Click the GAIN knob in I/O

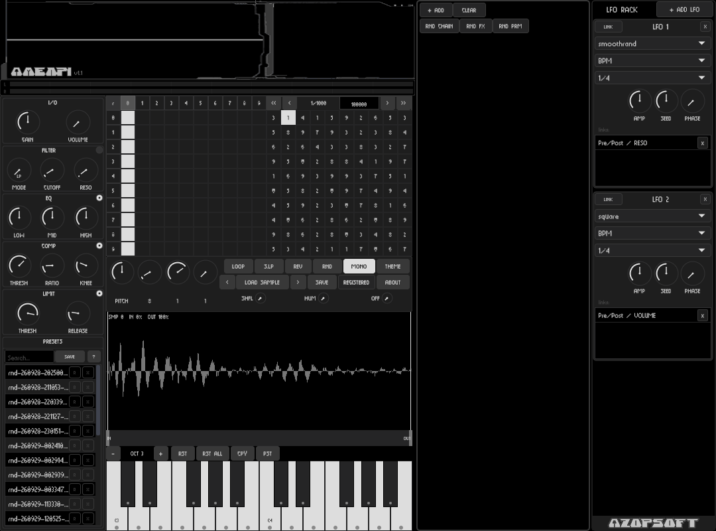[x=27, y=122]
